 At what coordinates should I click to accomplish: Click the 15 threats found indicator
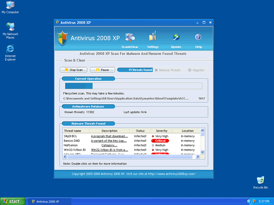pos(135,70)
